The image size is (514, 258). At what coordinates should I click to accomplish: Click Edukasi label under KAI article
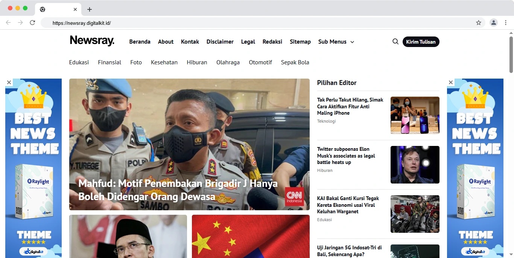[324, 220]
